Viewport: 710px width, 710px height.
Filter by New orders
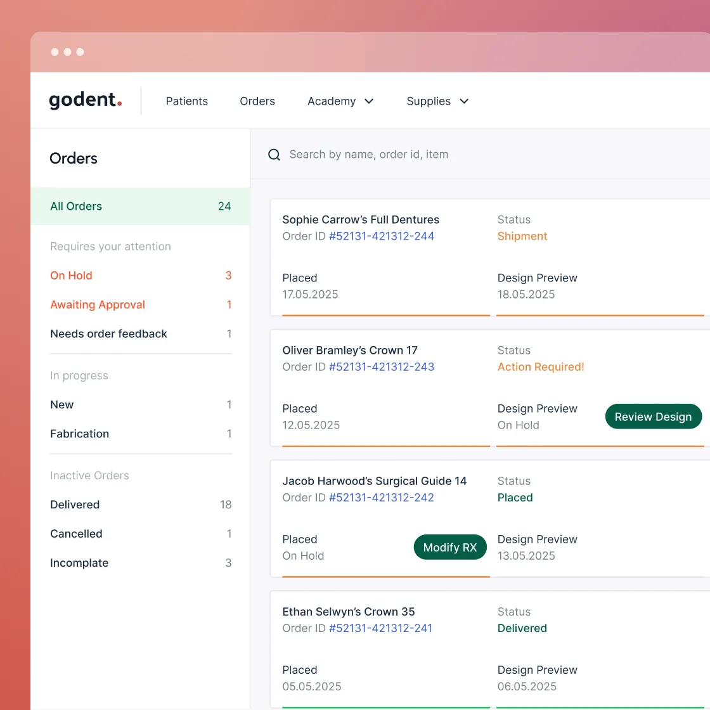140,404
